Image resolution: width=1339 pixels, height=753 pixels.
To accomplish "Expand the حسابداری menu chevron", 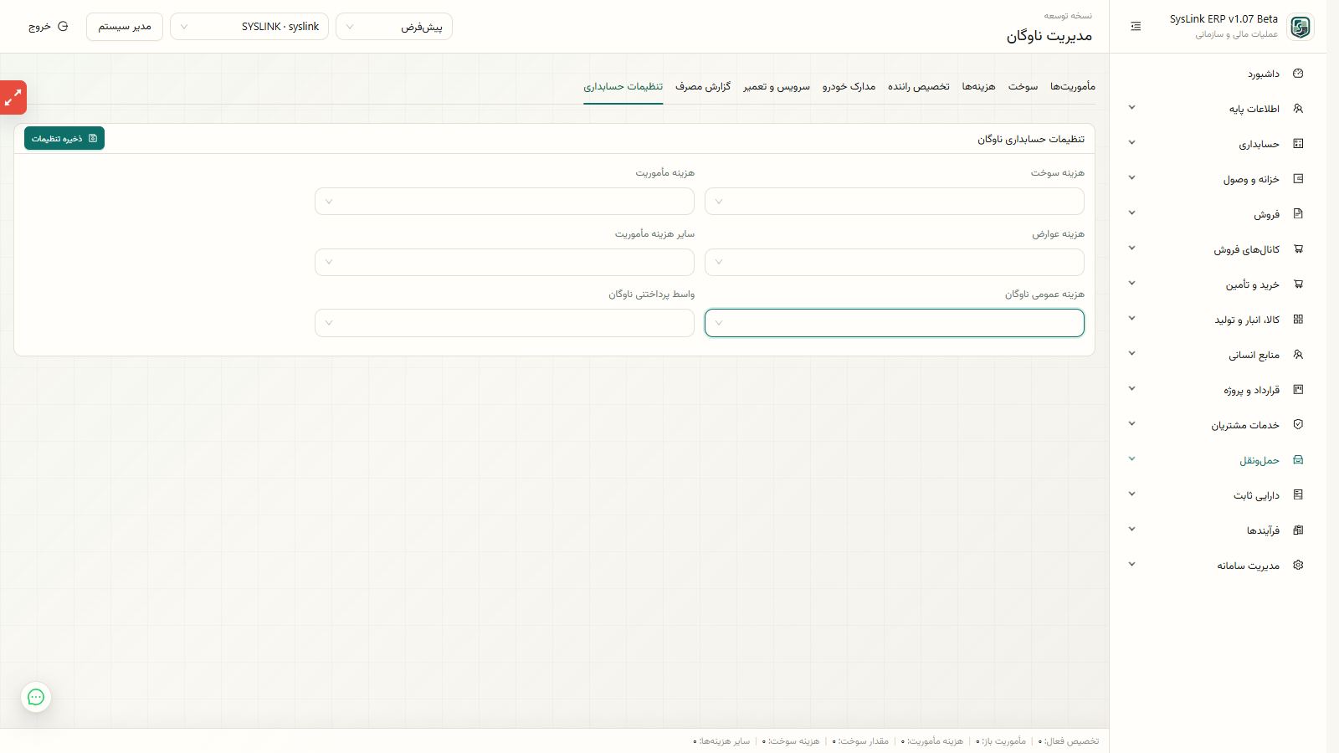I will pyautogui.click(x=1131, y=143).
